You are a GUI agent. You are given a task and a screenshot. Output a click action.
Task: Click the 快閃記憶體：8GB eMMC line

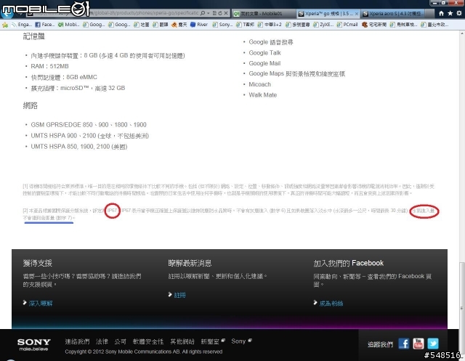pyautogui.click(x=64, y=77)
